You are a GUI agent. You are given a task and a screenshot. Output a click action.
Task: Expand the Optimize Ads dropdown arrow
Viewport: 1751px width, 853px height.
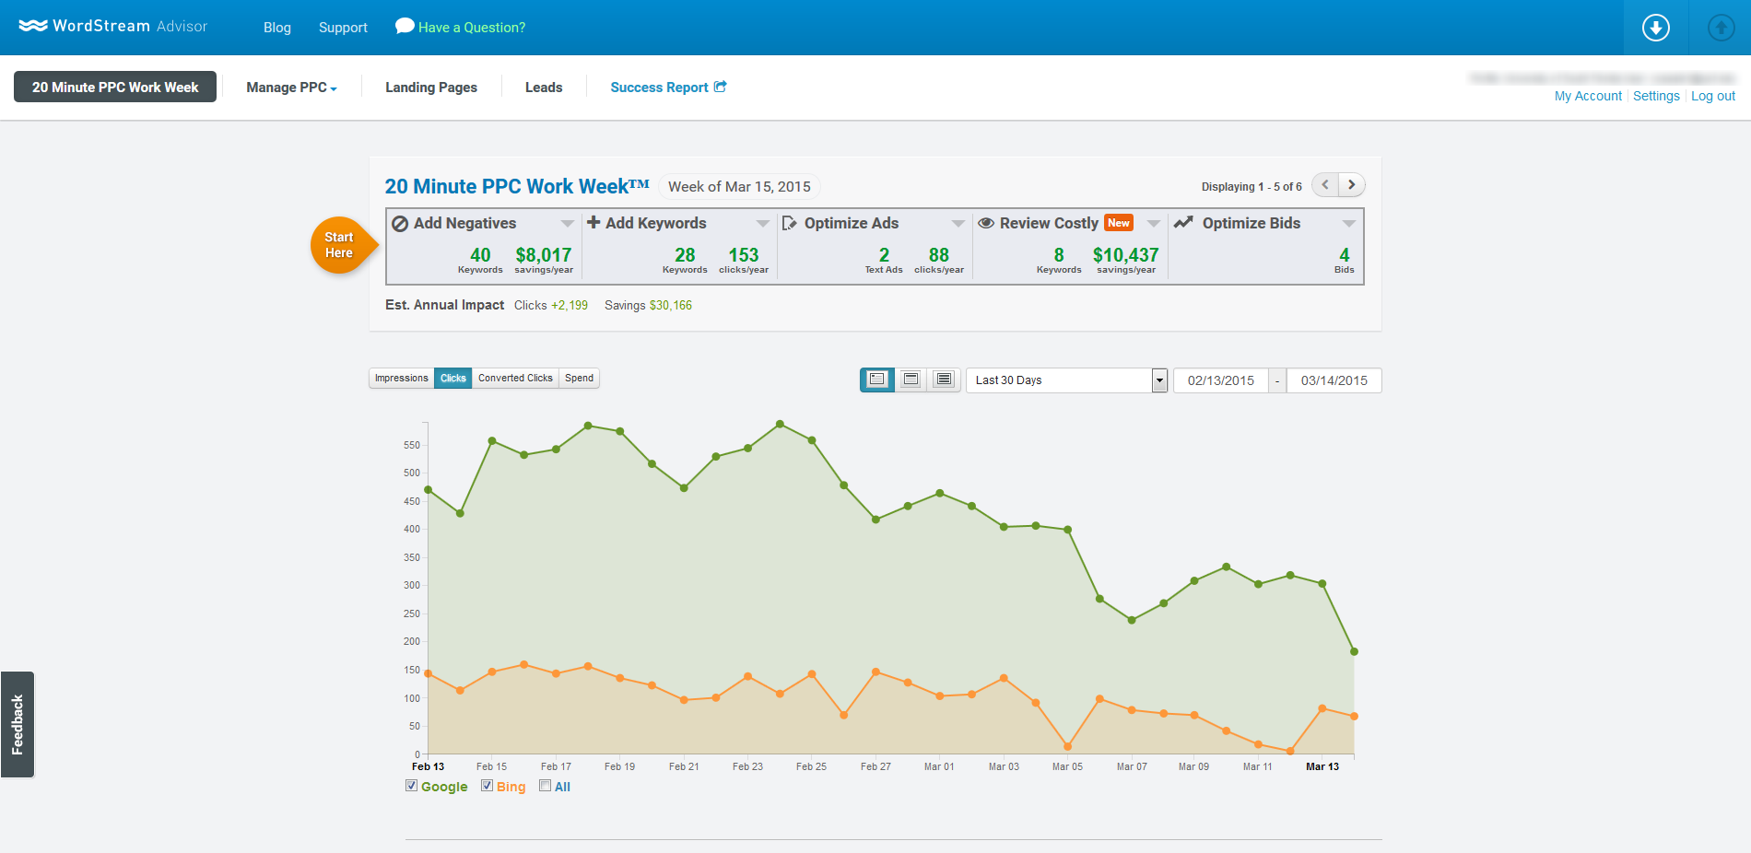[958, 224]
